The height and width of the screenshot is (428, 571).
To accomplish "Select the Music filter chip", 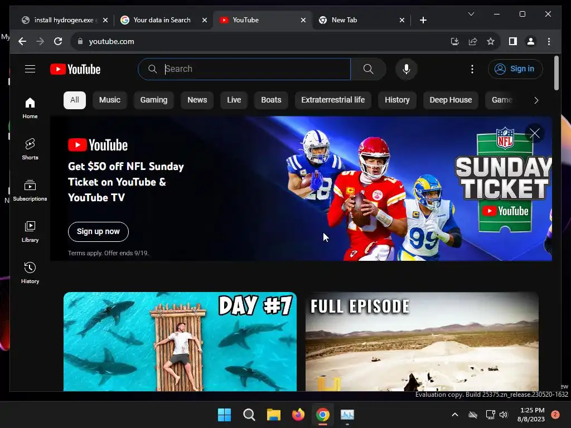I will (110, 100).
